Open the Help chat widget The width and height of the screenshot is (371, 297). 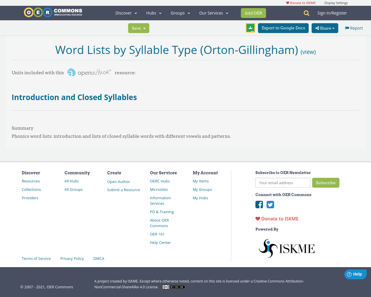coord(355,274)
